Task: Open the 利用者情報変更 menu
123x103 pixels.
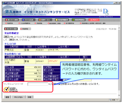Action: 62,20
